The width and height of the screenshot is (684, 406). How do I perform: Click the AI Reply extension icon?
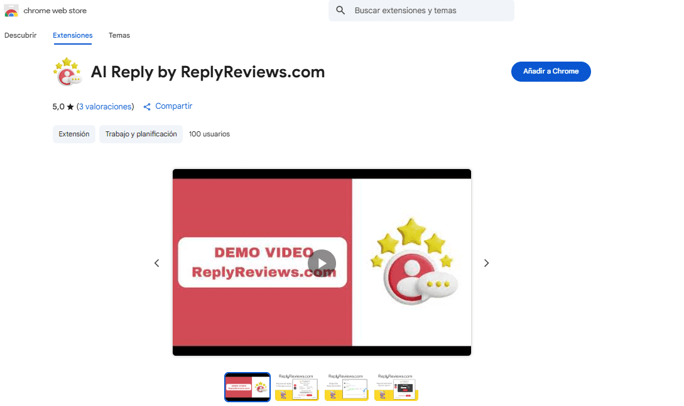pyautogui.click(x=67, y=72)
